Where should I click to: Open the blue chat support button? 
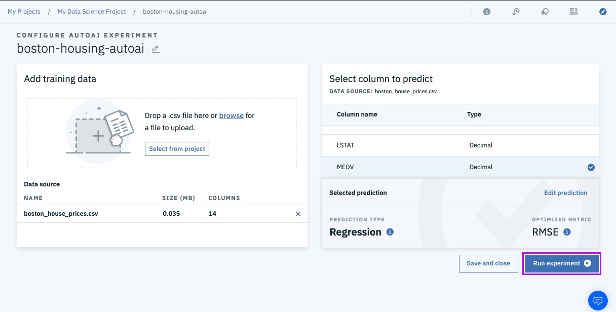tap(598, 300)
